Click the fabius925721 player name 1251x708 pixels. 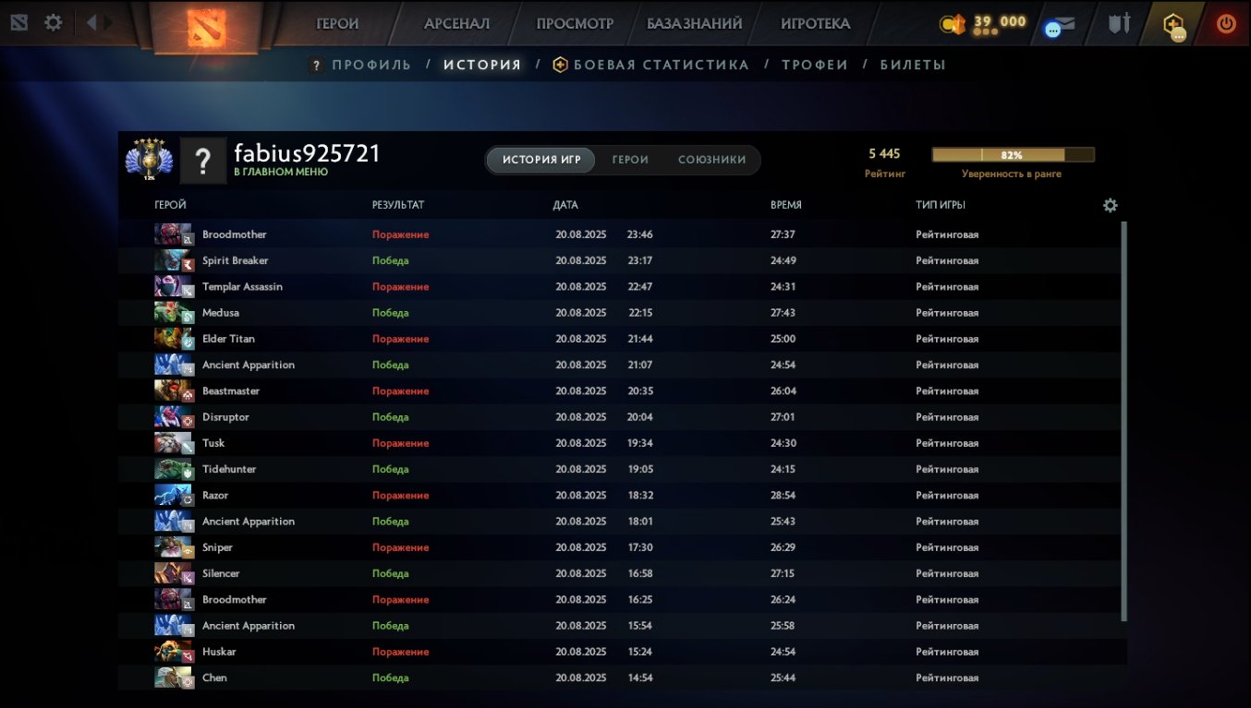coord(307,153)
